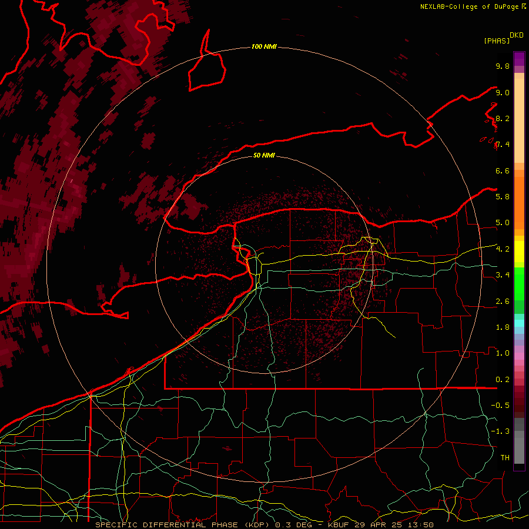Screen dimensions: 529x529
Task: Click the '29 APR 25 13:50' timestamp
Action: pos(394,525)
